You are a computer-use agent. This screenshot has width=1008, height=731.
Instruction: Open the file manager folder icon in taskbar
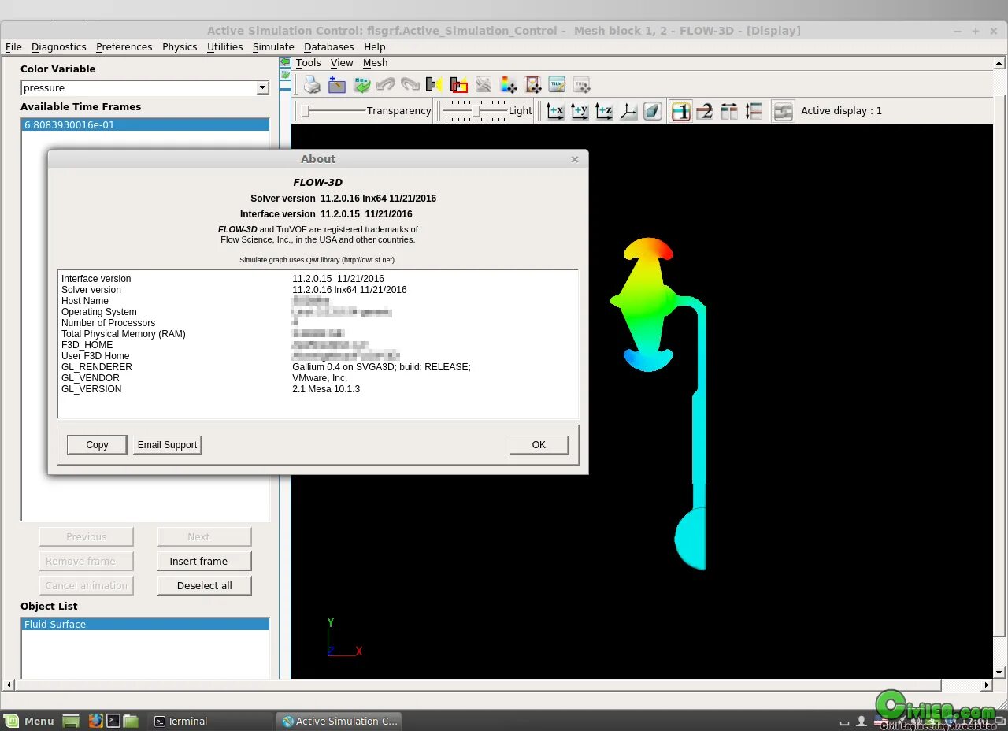pos(131,720)
